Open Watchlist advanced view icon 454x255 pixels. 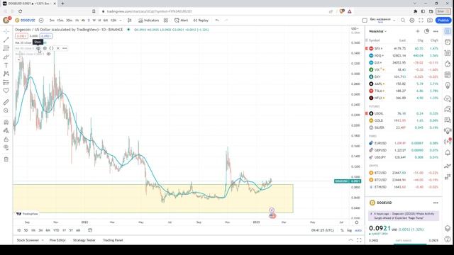click(x=426, y=31)
